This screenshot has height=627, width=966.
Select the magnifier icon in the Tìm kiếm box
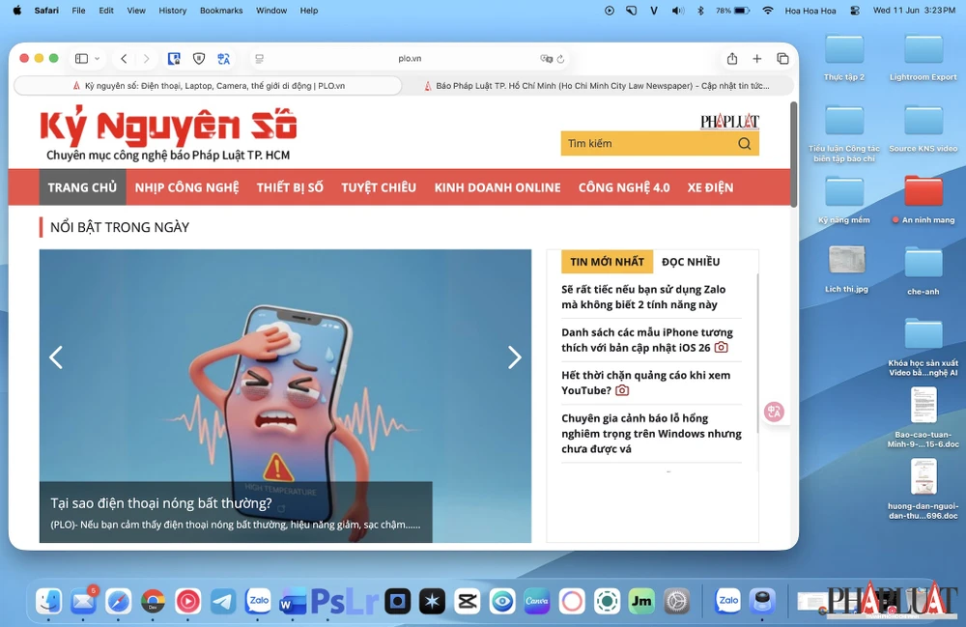(x=744, y=143)
